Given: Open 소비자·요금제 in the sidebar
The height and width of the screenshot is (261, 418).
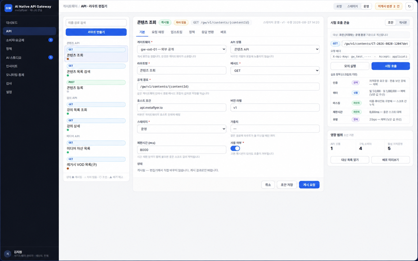Looking at the screenshot, I should 29,40.
